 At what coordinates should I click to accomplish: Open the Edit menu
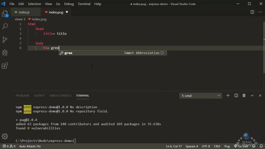point(21,4)
